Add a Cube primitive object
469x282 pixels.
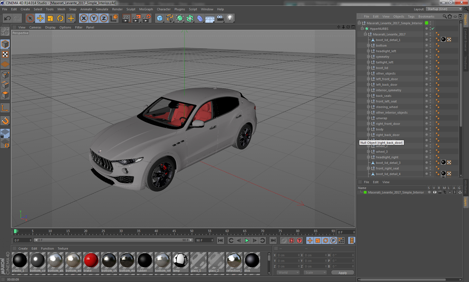[x=160, y=18]
